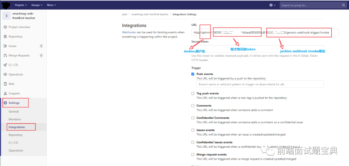This screenshot has height=166, width=349.
Task: Click the Trigger section label
Action: point(196,68)
